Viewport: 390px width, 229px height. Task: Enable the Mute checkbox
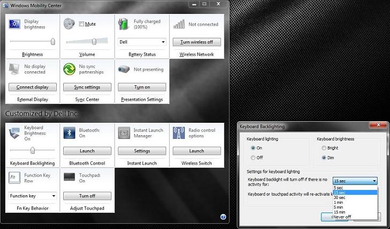tap(81, 24)
